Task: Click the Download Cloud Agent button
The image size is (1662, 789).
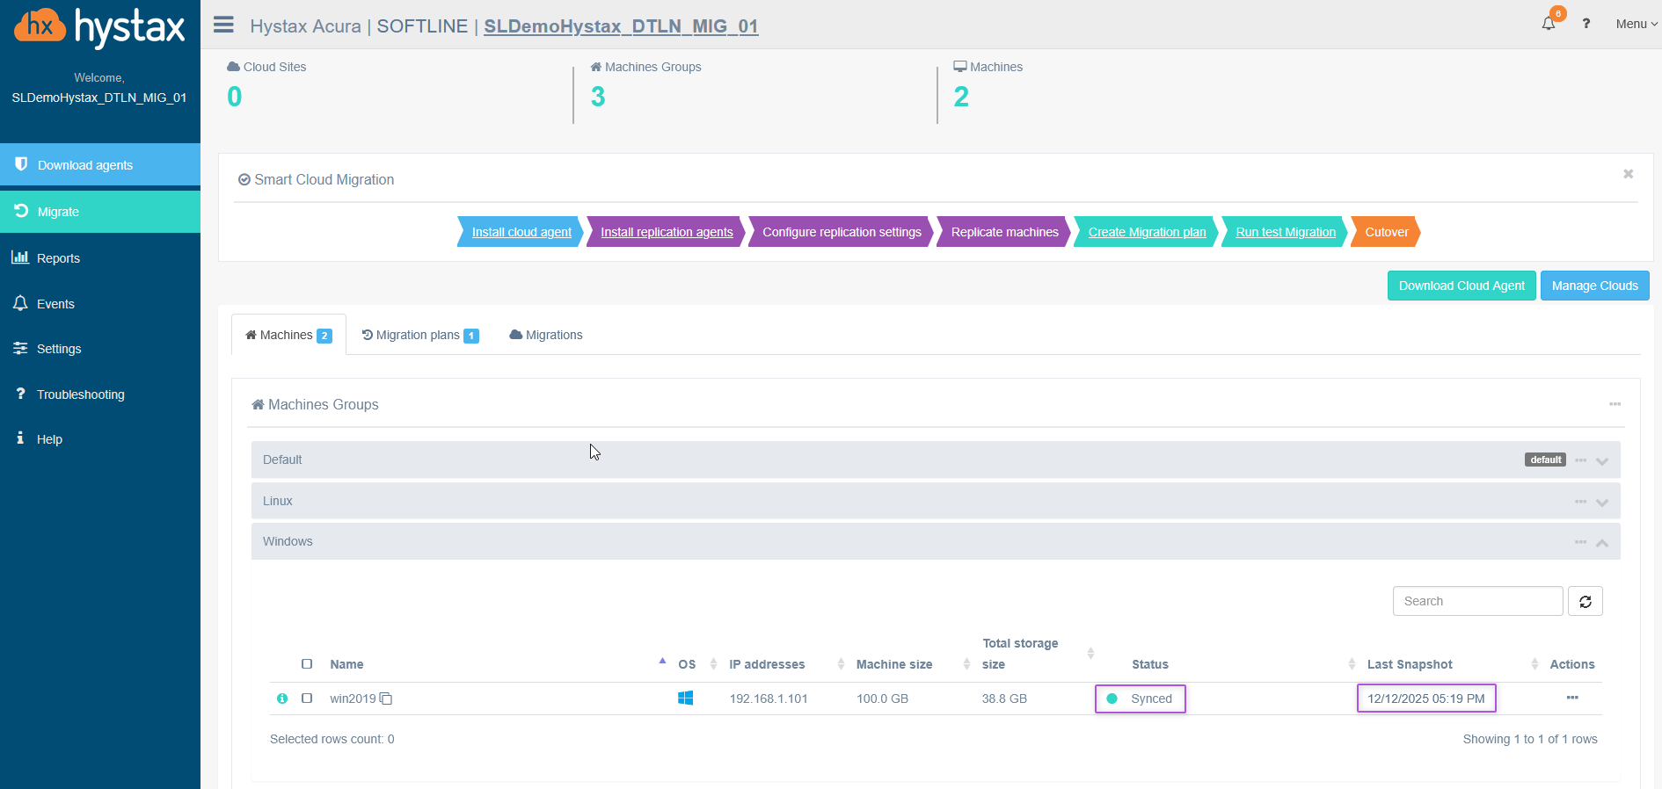Action: click(x=1461, y=286)
